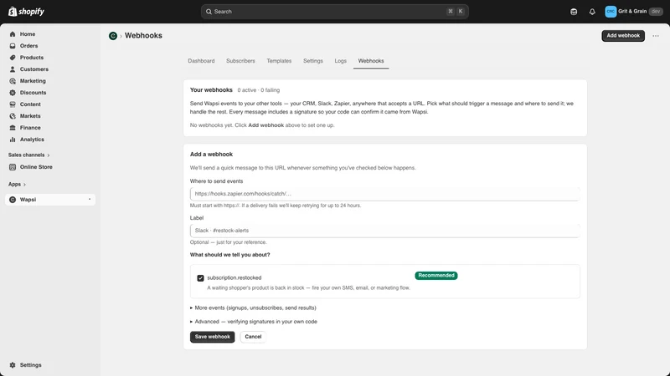This screenshot has height=376, width=670.
Task: Expand the Advanced signature verification section
Action: pos(254,322)
